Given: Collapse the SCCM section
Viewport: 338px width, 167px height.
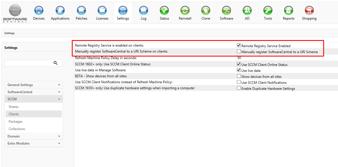Looking at the screenshot, I should click(34, 99).
